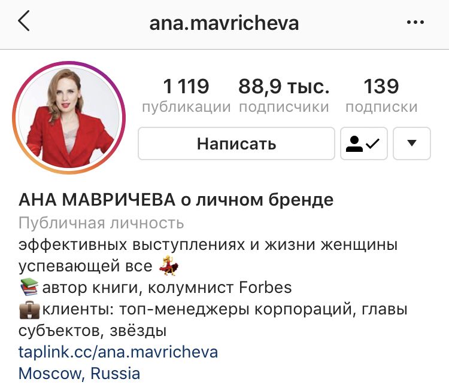Tap the Написать message button
449x388 pixels.
pos(236,143)
